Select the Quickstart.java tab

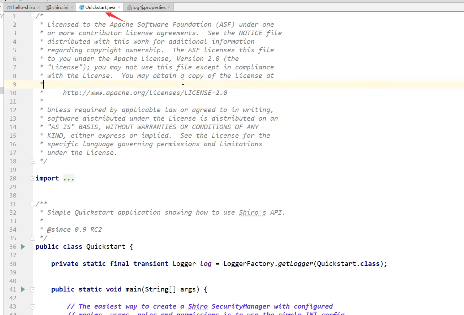pos(100,7)
